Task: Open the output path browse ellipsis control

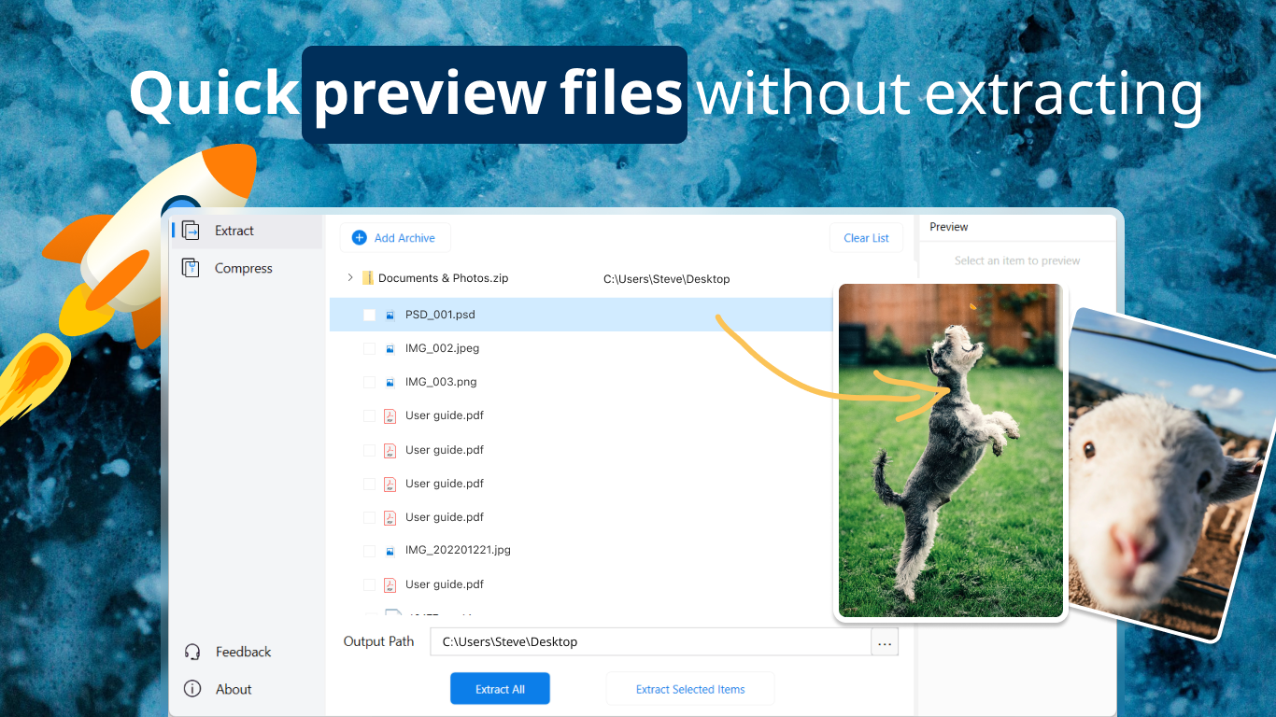Action: tap(885, 641)
